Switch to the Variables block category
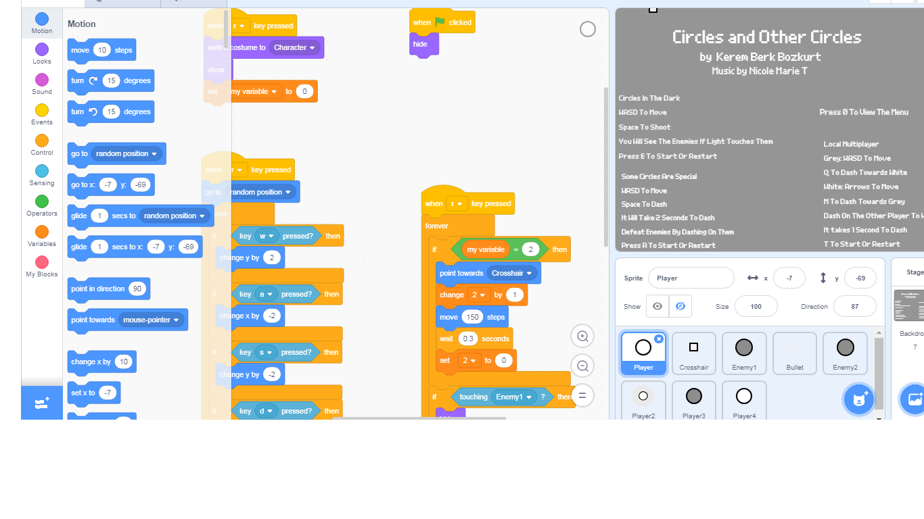 [x=42, y=236]
